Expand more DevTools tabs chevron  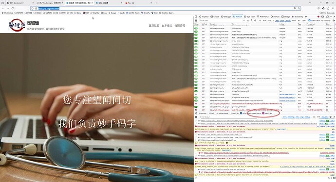(306, 17)
